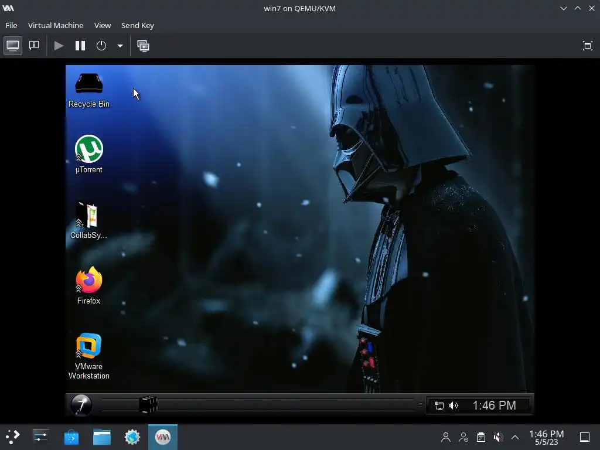The height and width of the screenshot is (450, 600).
Task: Switch to fullscreen view icon
Action: click(587, 46)
